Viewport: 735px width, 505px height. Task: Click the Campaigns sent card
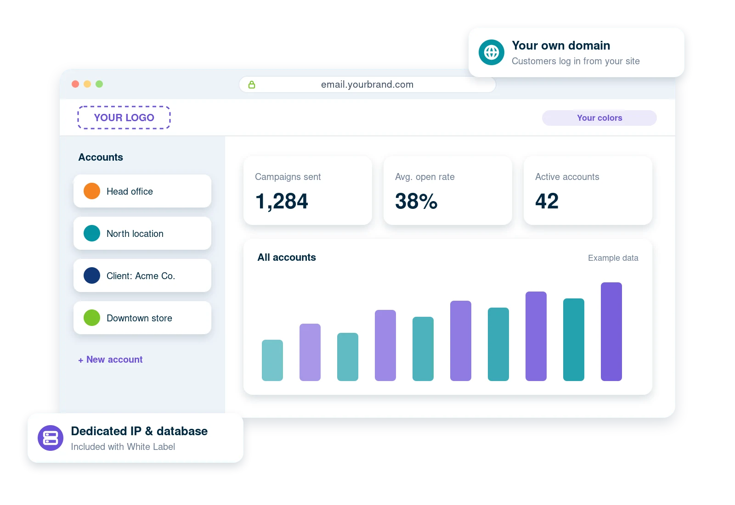pos(308,191)
